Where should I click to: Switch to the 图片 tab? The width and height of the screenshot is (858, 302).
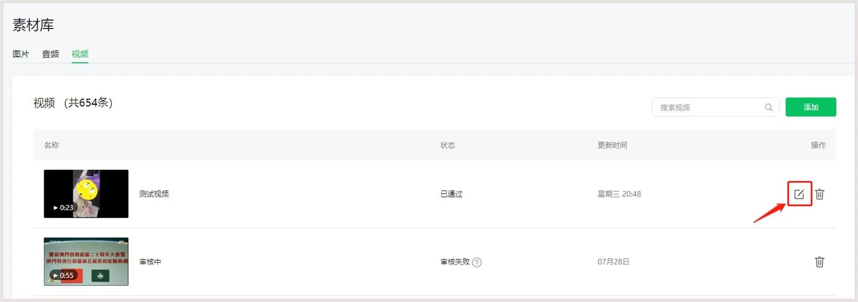pyautogui.click(x=21, y=54)
